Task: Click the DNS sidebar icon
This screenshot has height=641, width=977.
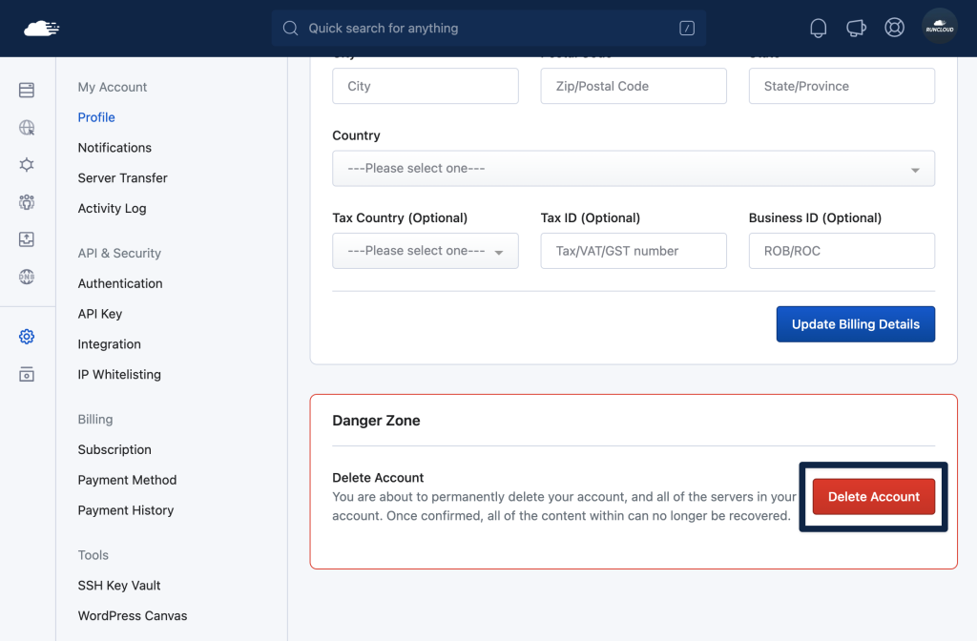Action: point(27,277)
